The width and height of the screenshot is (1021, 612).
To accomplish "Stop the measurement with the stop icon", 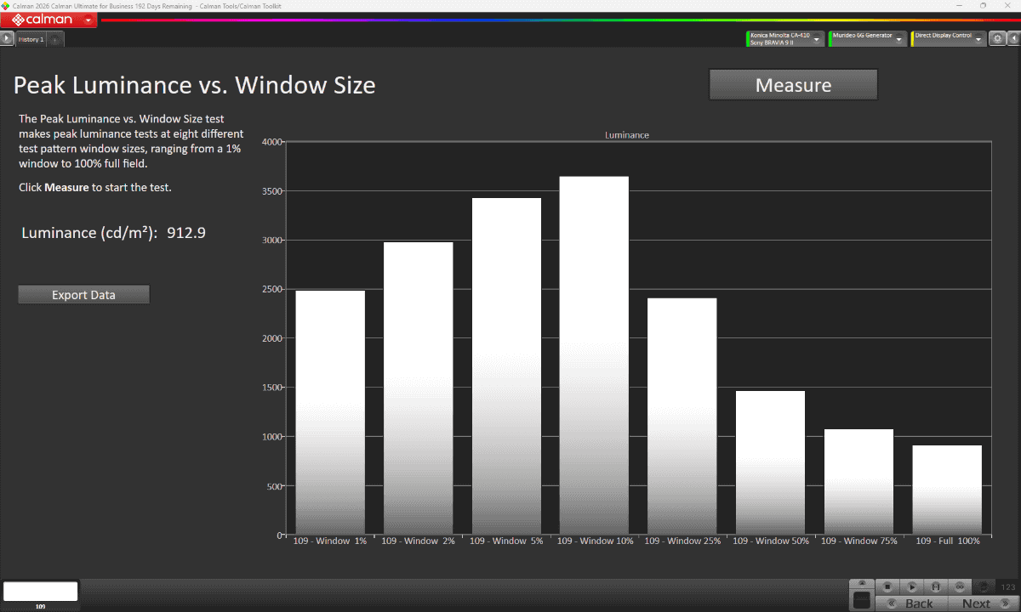I will [887, 586].
